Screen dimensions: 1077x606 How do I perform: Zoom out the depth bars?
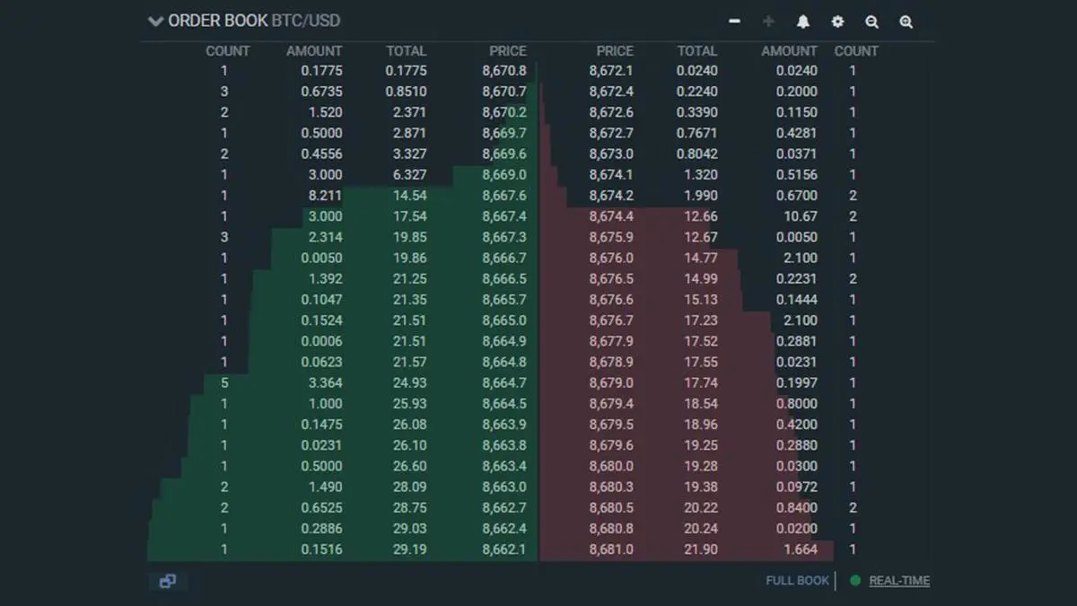click(871, 22)
